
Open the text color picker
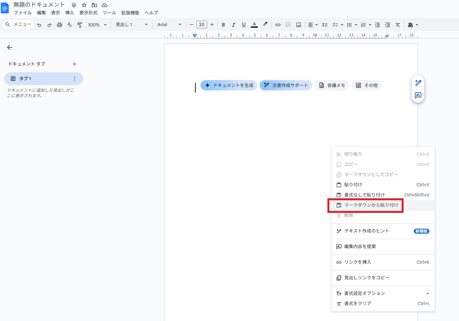(x=254, y=25)
